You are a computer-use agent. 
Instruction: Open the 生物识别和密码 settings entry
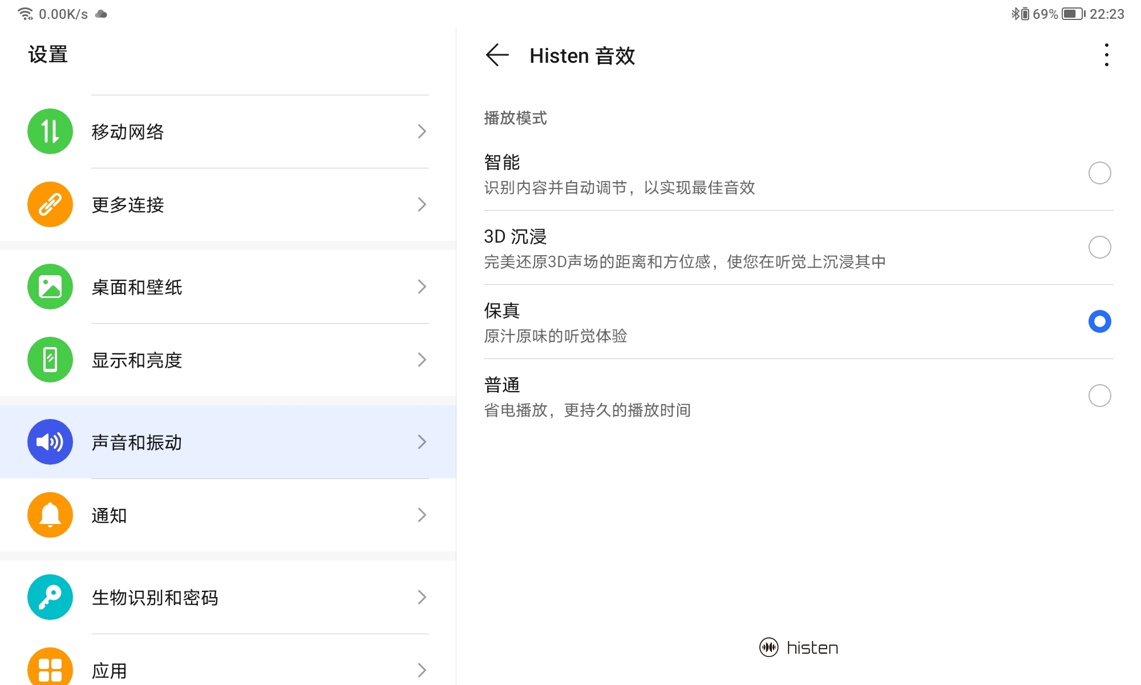pyautogui.click(x=228, y=597)
